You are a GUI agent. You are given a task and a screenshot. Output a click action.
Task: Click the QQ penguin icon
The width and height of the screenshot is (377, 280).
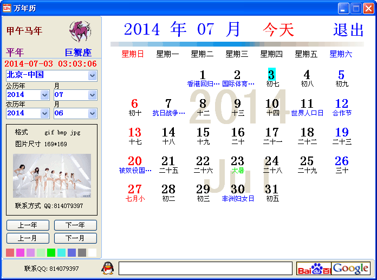pyautogui.click(x=107, y=268)
